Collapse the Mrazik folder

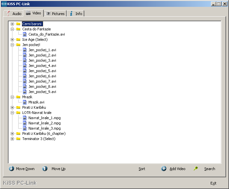(12, 97)
